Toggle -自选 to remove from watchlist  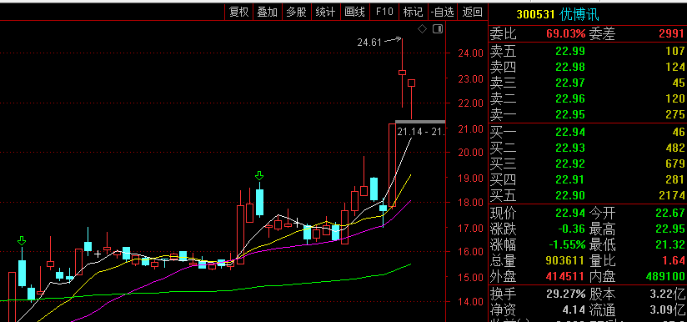(443, 12)
